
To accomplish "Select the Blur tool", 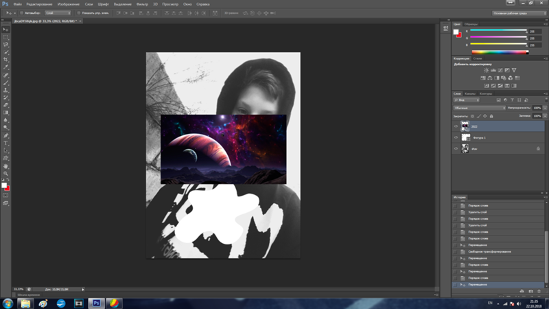I will point(5,120).
